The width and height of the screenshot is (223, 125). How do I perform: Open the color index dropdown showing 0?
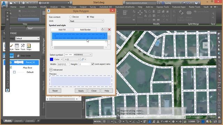click(72, 59)
